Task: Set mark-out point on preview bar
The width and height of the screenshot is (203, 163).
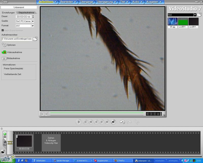Action: [x=46, y=114]
